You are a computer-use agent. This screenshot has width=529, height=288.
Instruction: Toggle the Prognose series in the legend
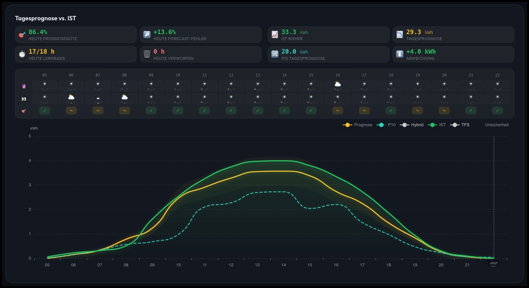coord(358,125)
